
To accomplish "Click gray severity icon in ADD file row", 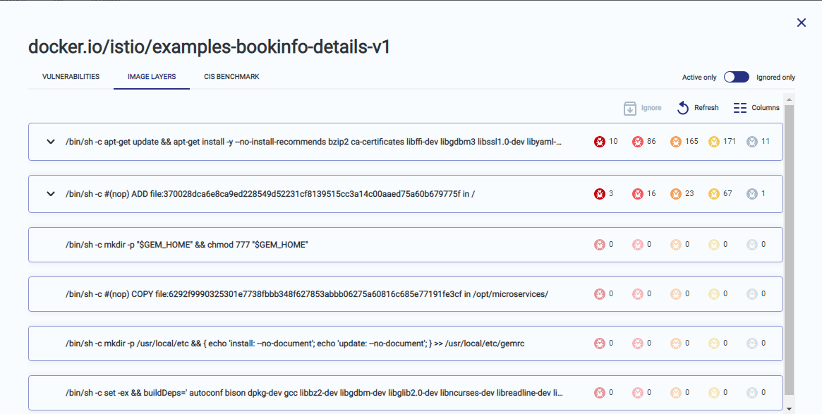I will [752, 194].
